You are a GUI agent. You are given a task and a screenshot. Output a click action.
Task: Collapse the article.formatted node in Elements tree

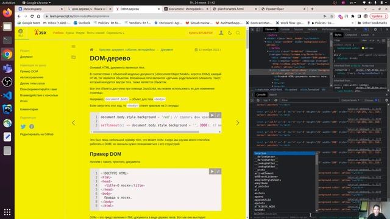click(x=268, y=51)
